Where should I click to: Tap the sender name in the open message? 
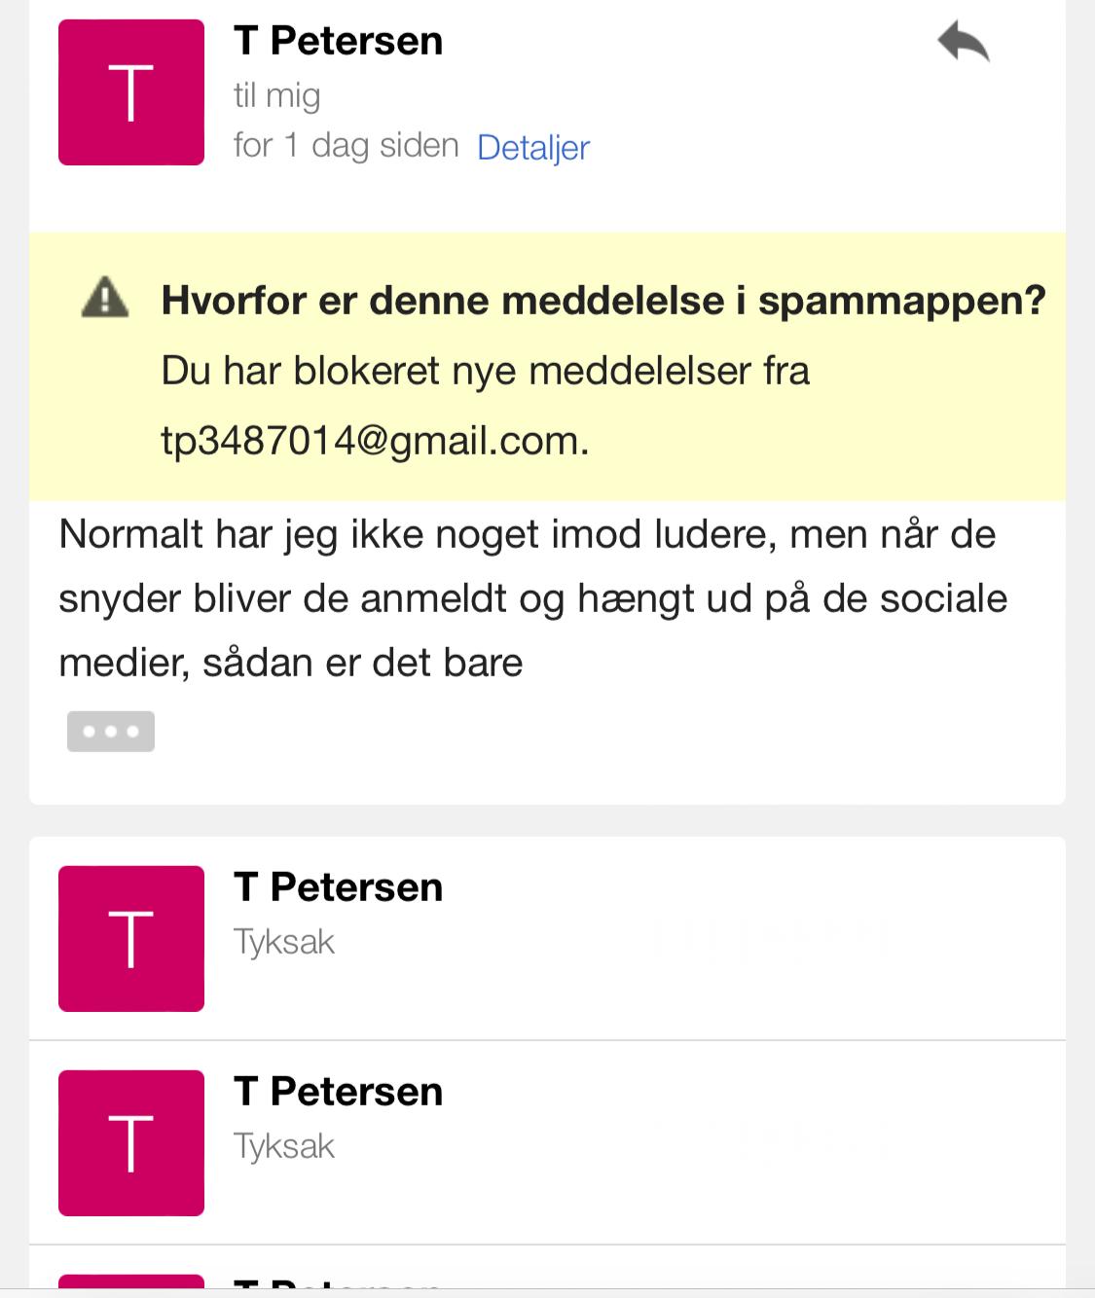tap(338, 41)
